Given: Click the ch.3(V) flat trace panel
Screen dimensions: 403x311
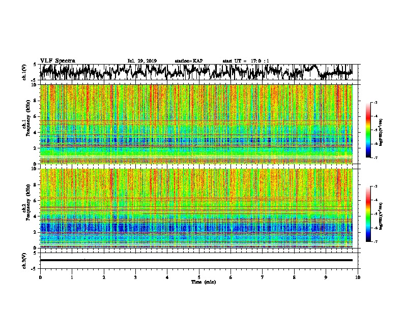Looking at the screenshot, I should [x=199, y=261].
